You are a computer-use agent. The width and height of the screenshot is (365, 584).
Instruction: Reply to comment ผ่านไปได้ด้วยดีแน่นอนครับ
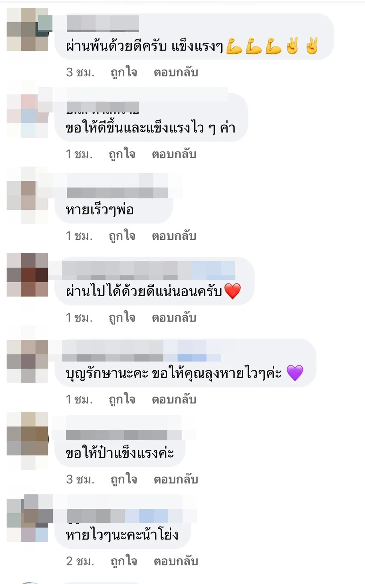click(174, 318)
